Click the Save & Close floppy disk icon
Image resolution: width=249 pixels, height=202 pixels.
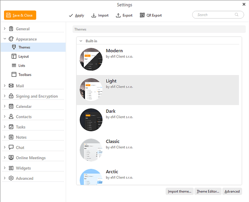pos(8,15)
